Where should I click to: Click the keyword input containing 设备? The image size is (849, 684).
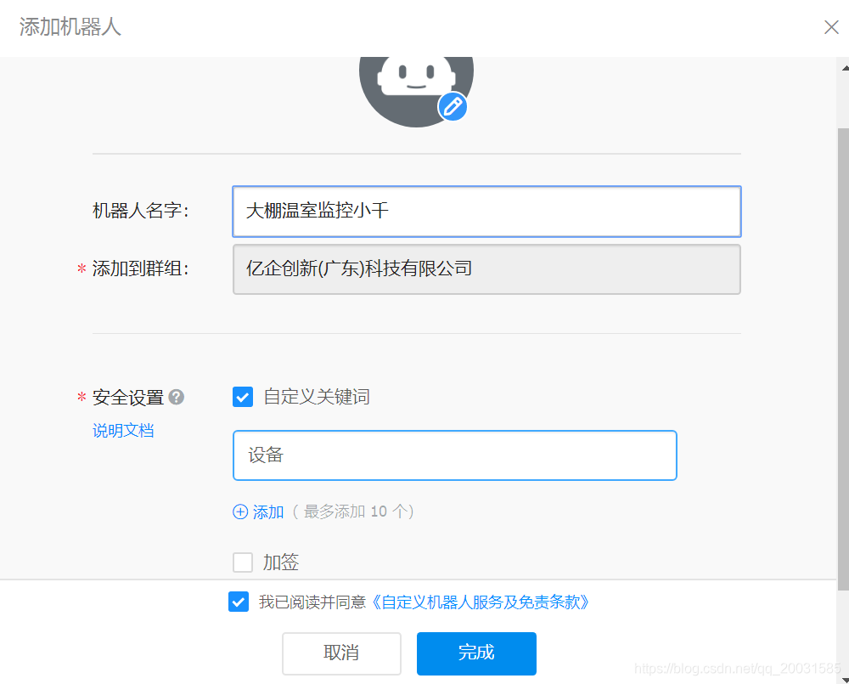point(455,455)
